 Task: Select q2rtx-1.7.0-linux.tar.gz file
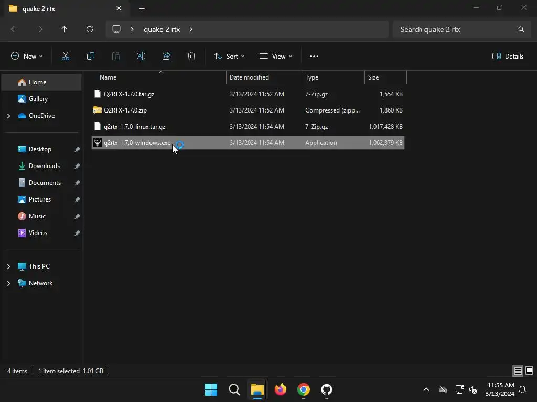248,127
